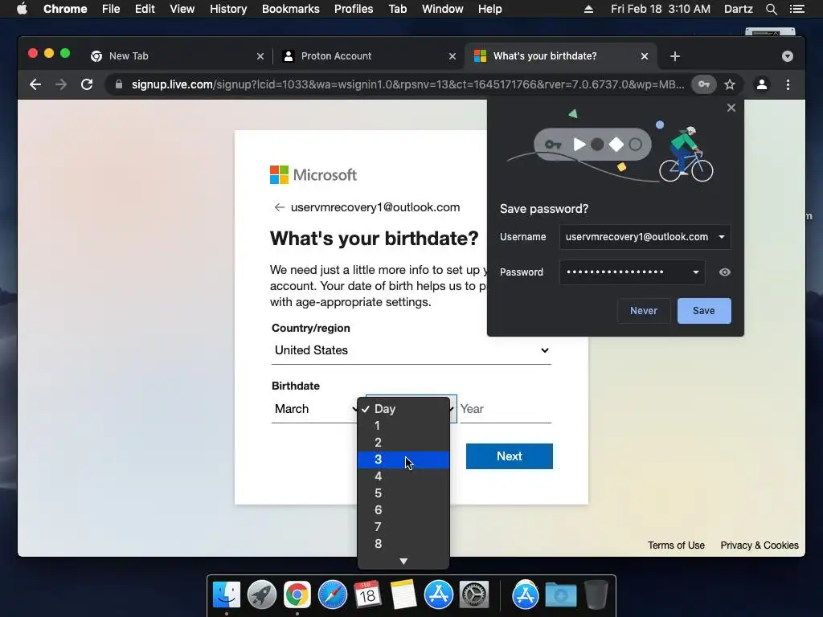The width and height of the screenshot is (823, 617).
Task: Click the address bar URL
Action: coord(407,84)
